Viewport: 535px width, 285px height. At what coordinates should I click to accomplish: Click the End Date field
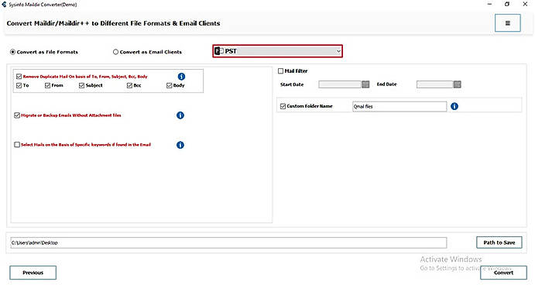(x=435, y=84)
